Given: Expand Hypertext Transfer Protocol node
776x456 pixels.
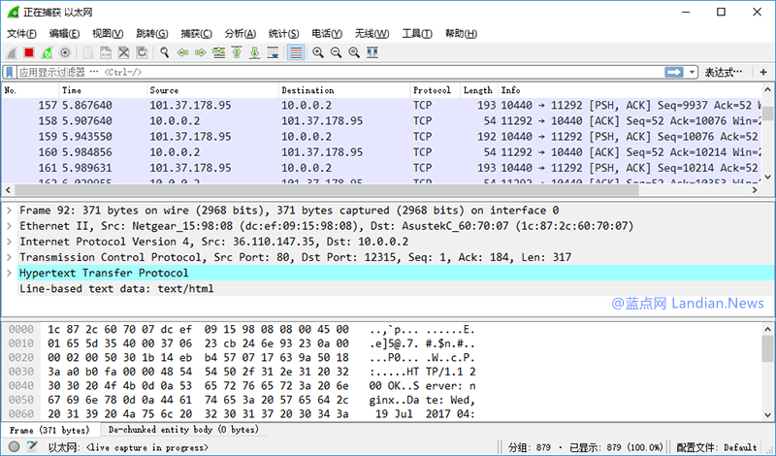Looking at the screenshot, I should [9, 273].
